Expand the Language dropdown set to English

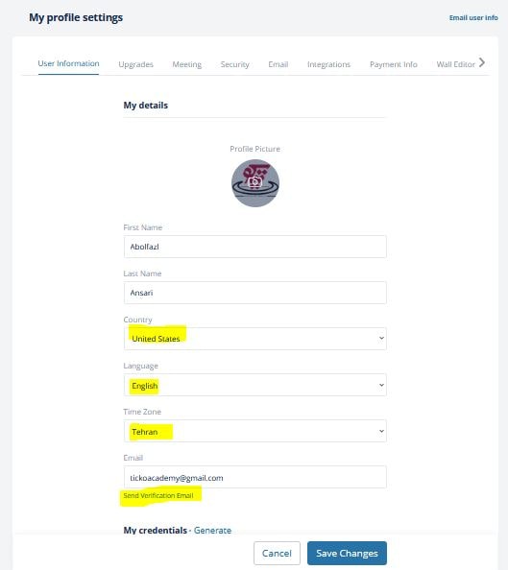click(x=255, y=385)
